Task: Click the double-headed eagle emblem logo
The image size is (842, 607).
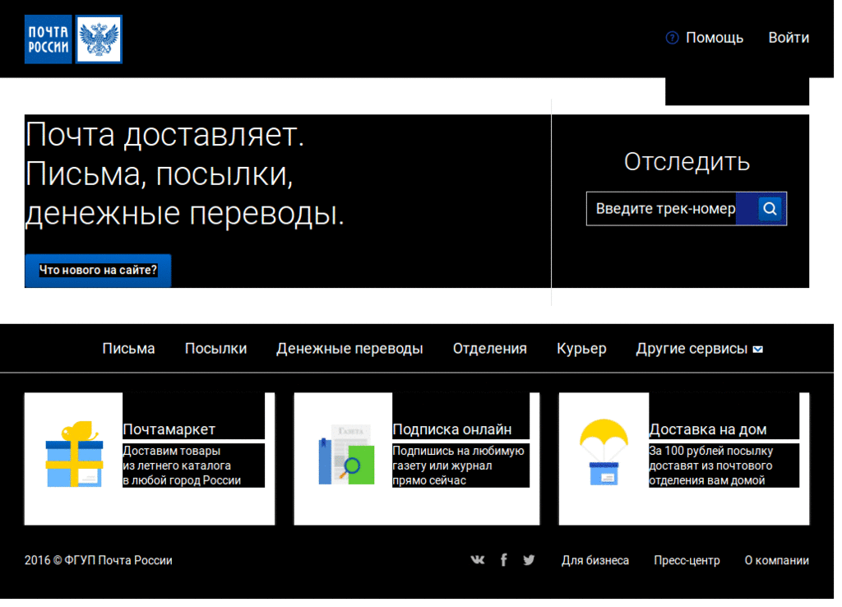Action: point(99,39)
